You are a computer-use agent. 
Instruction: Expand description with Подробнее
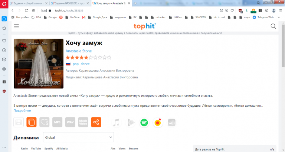22,110
